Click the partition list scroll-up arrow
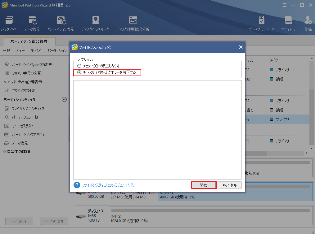The width and height of the screenshot is (315, 234). coord(311,58)
